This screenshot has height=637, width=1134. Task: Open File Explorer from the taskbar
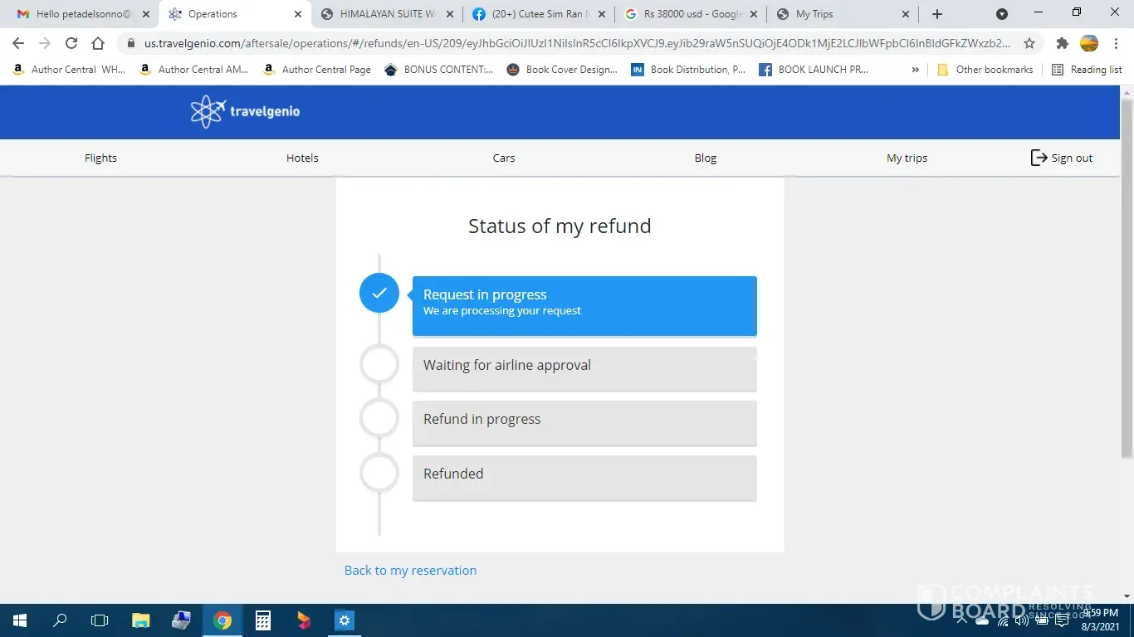[x=141, y=620]
